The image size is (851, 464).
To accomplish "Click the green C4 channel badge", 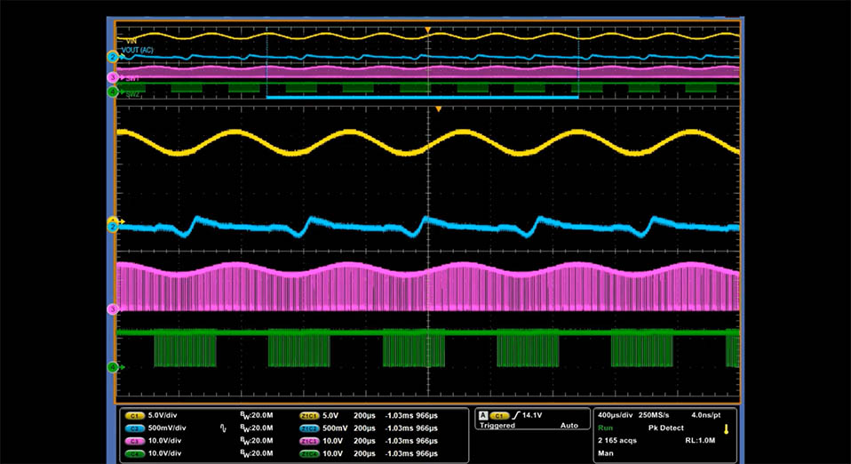I will point(135,452).
